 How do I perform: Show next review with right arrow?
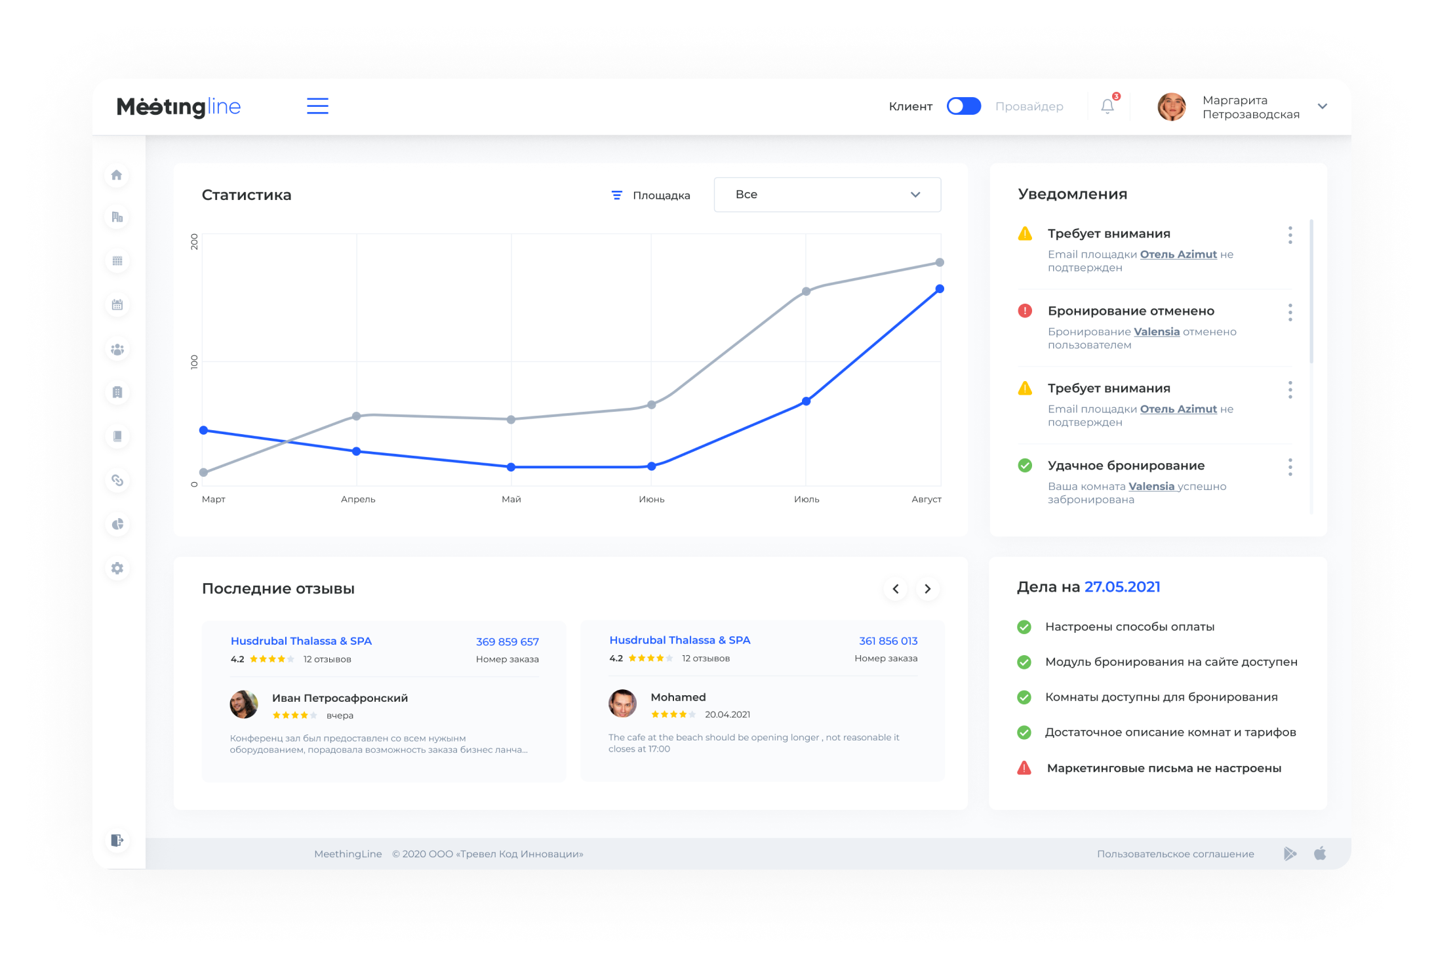[x=927, y=589]
